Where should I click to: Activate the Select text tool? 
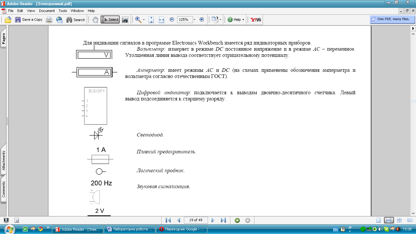110,20
